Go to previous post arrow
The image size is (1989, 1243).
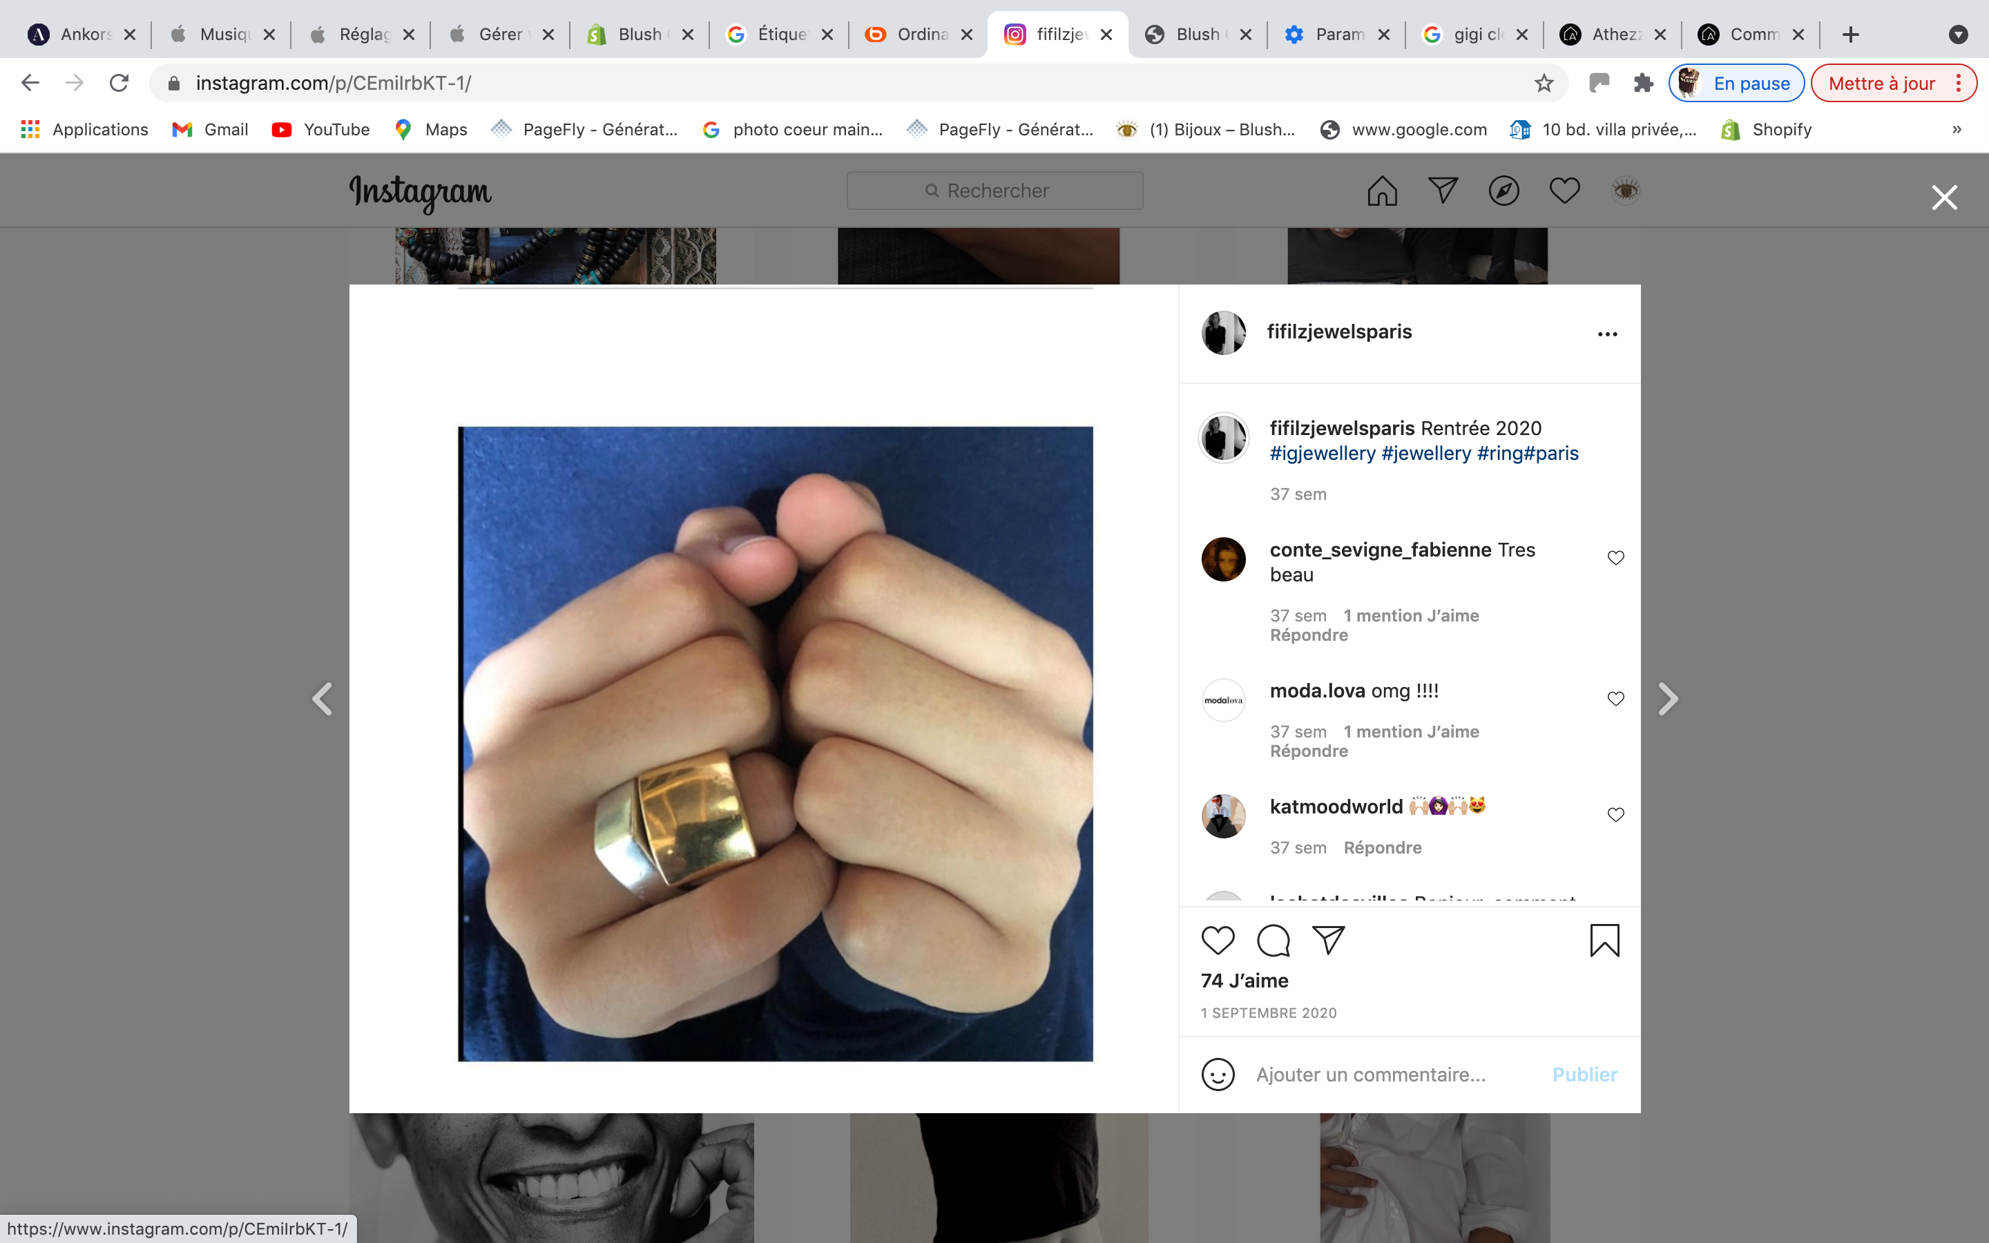coord(323,700)
